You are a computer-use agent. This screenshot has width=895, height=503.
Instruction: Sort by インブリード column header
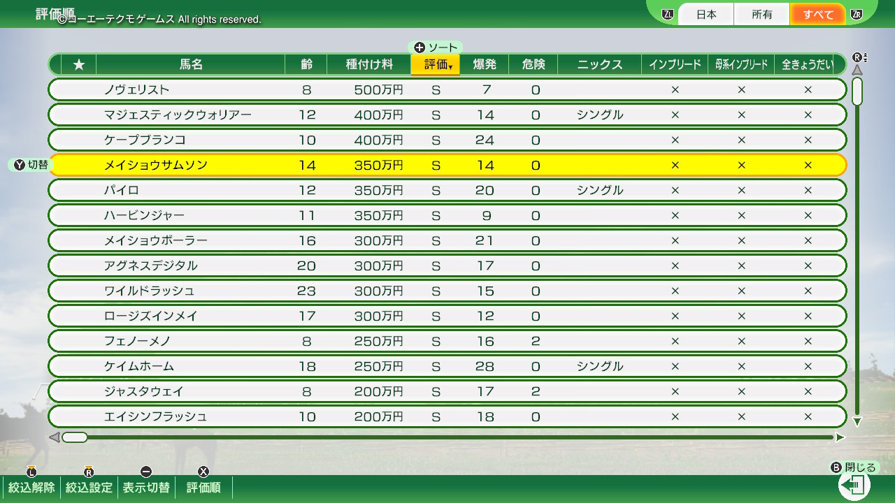coord(675,65)
